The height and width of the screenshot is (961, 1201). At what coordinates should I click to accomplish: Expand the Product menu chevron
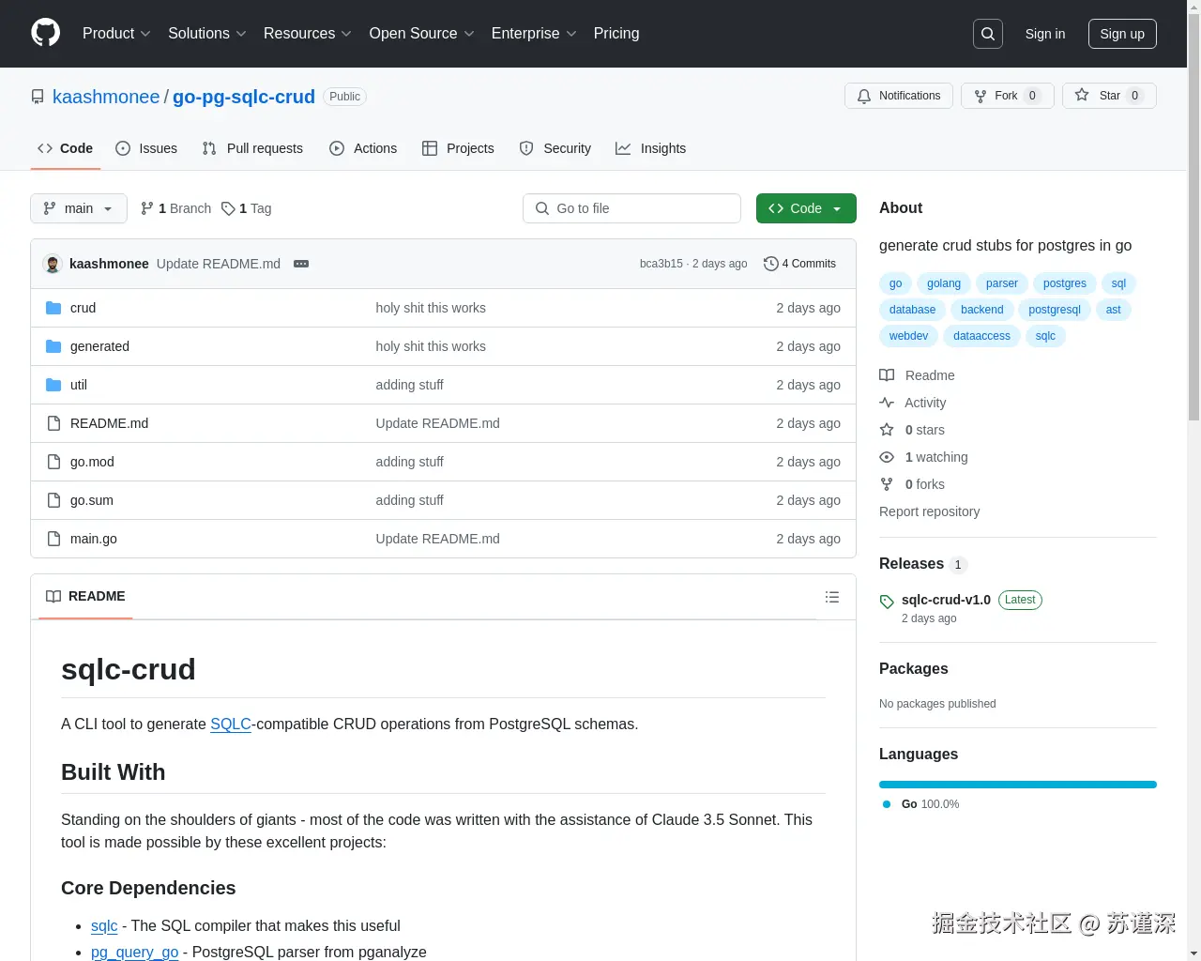145,34
